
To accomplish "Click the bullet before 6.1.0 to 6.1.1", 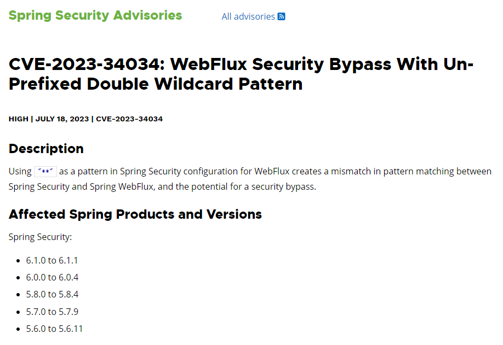I will pos(18,261).
